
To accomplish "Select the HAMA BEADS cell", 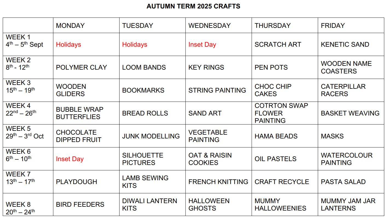I will [276, 136].
